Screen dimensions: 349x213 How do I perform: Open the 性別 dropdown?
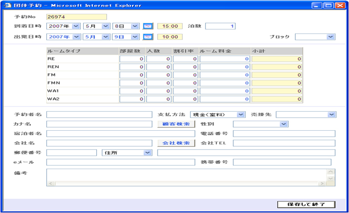point(261,124)
